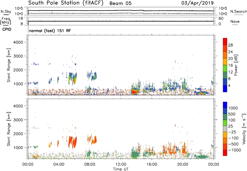The image size is (247, 171).
Task: Click the 20:00 time tick label
Action: pyautogui.click(x=183, y=164)
